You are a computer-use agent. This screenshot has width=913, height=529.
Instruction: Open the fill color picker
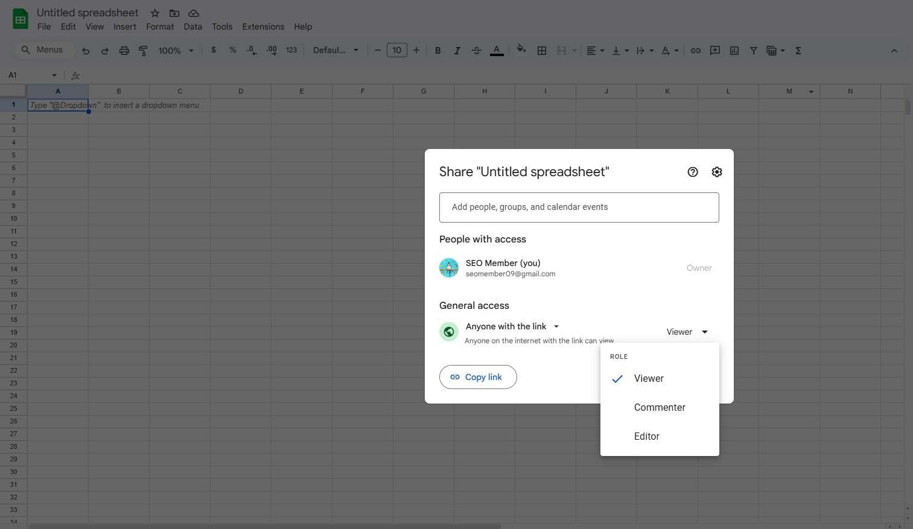click(x=521, y=50)
